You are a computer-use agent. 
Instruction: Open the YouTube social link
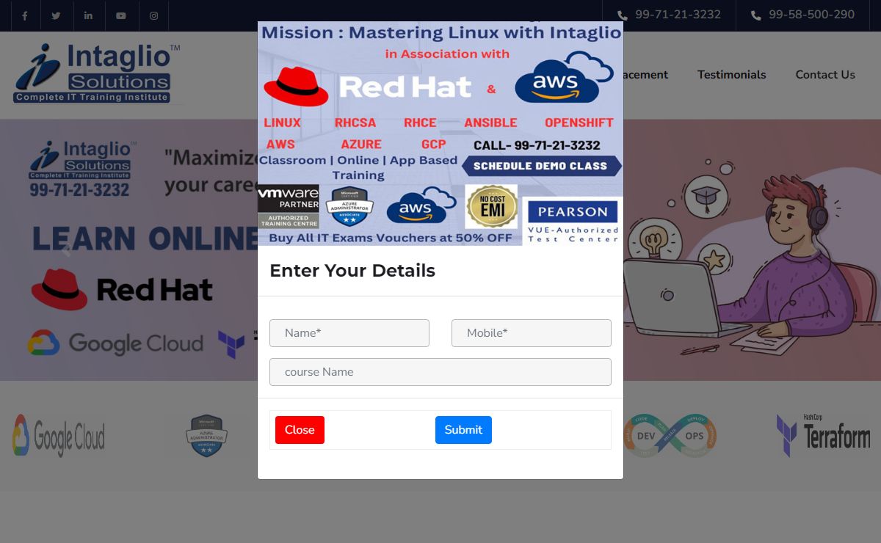point(121,15)
